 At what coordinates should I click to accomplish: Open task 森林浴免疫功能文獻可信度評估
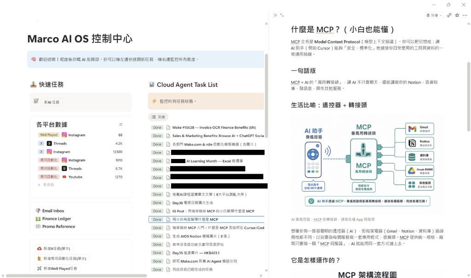pos(198,244)
